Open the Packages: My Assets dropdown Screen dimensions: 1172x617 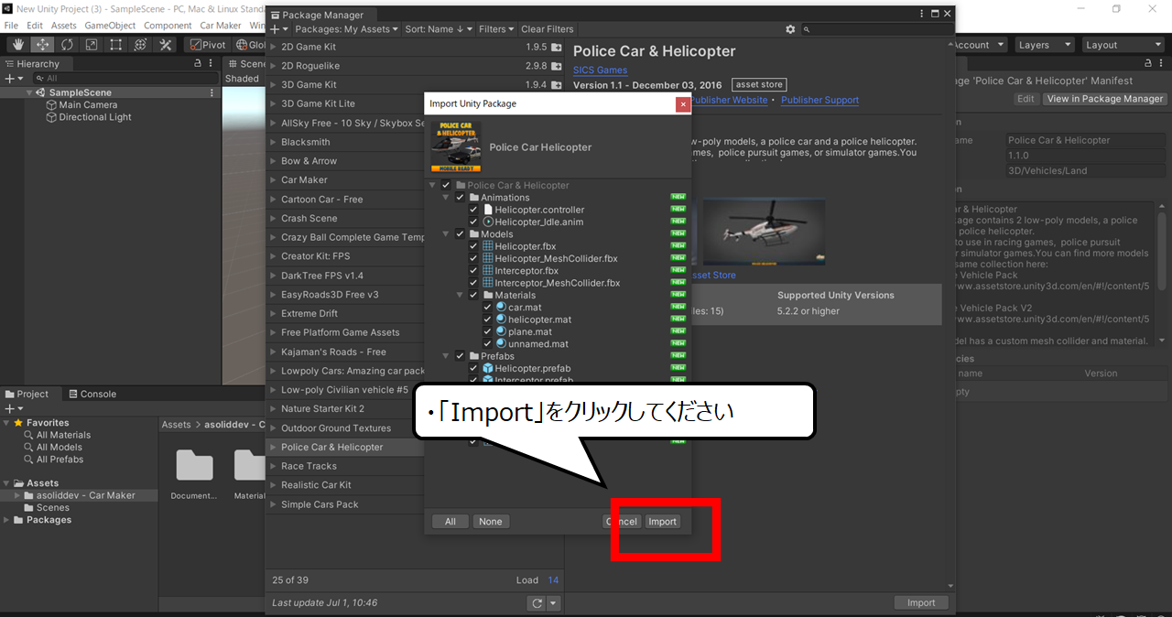[346, 29]
